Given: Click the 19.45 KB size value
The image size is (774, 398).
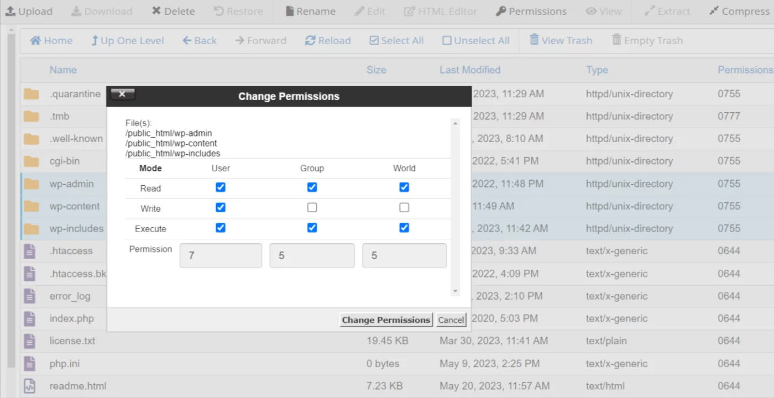Looking at the screenshot, I should (388, 341).
